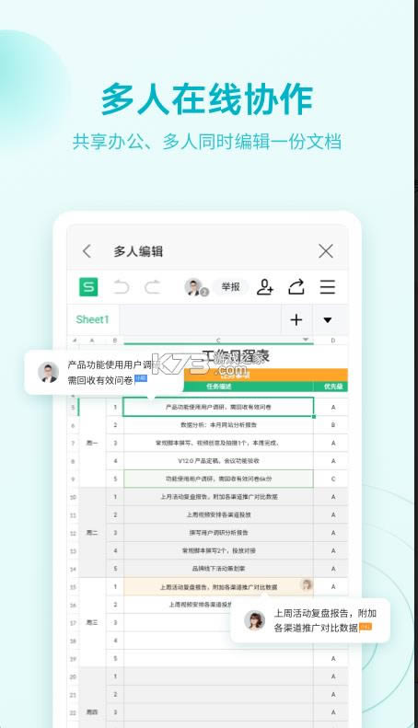Select cell 上周视频安排各渠道投放 in row 11
This screenshot has height=728, width=418.
click(218, 514)
